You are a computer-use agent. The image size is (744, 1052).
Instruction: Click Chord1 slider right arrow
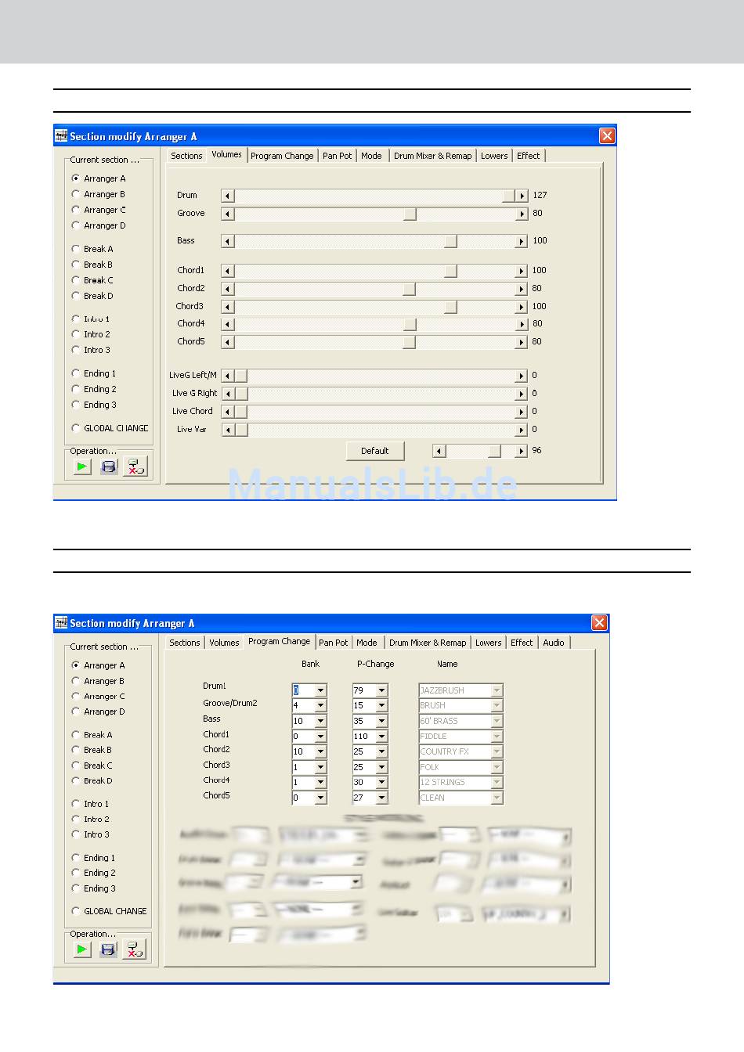click(522, 271)
